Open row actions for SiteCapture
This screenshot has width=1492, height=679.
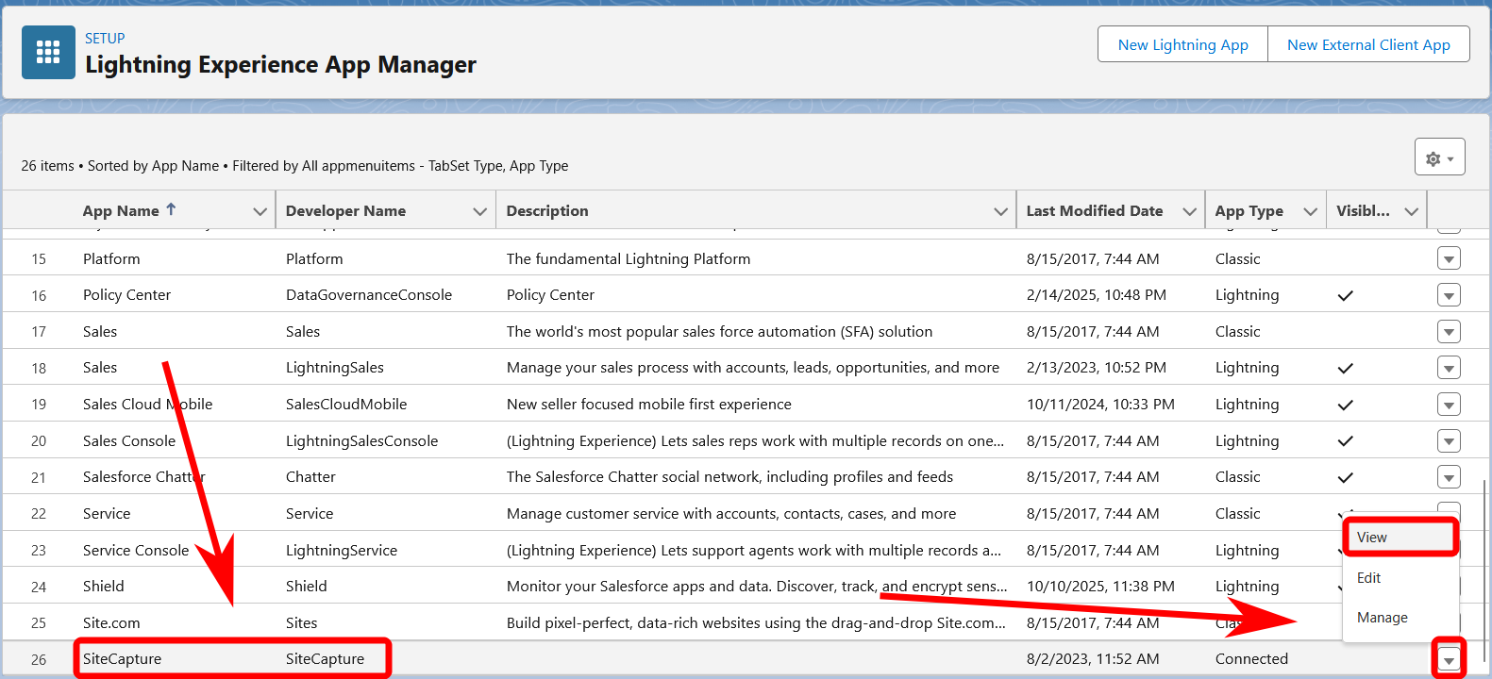pos(1449,659)
